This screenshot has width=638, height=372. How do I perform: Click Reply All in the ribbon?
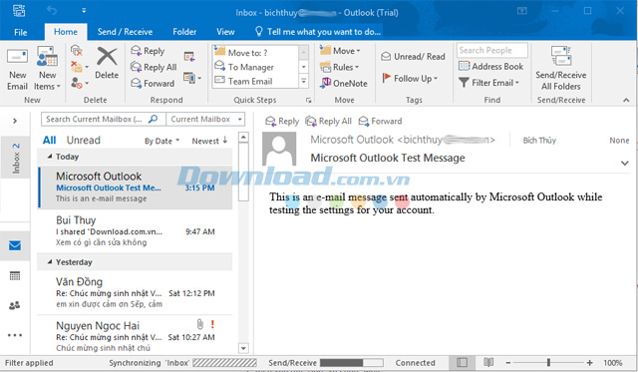click(x=154, y=67)
